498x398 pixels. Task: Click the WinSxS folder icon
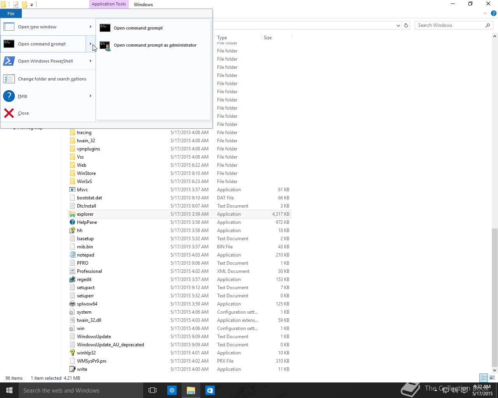[x=72, y=182]
